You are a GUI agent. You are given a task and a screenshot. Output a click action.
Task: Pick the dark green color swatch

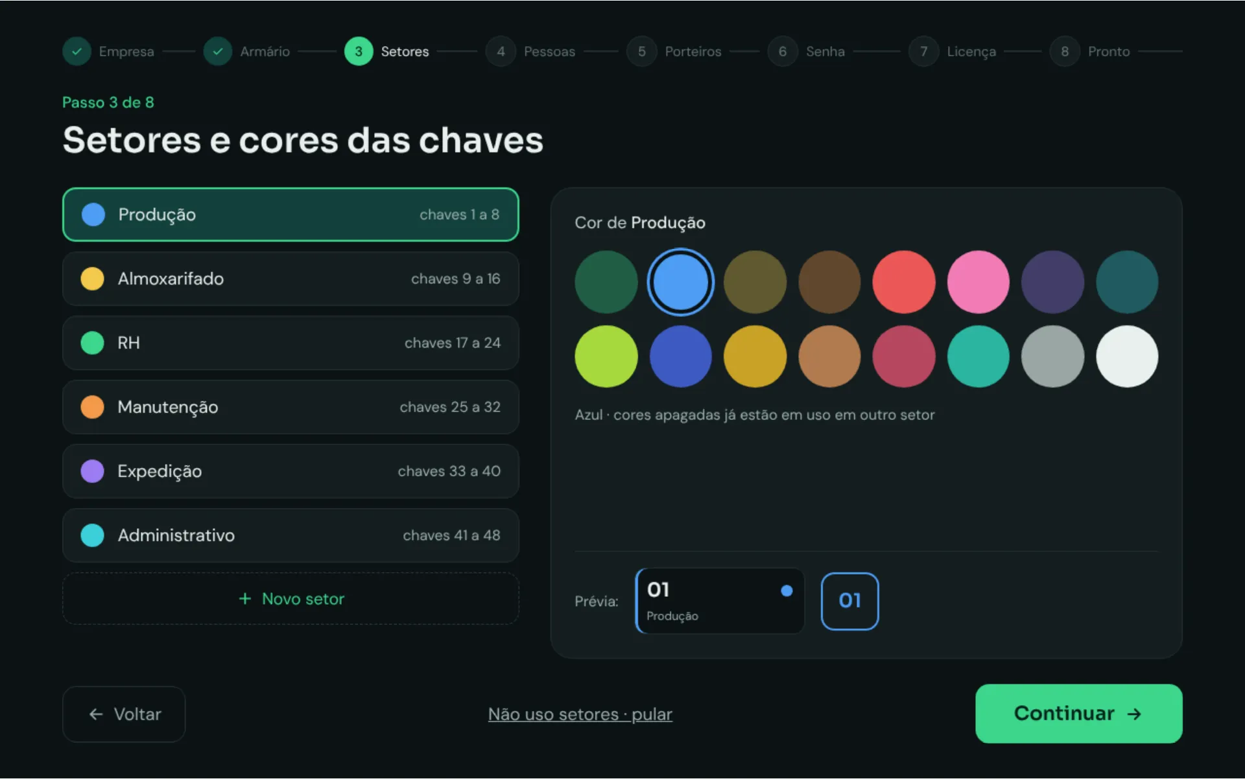coord(606,282)
